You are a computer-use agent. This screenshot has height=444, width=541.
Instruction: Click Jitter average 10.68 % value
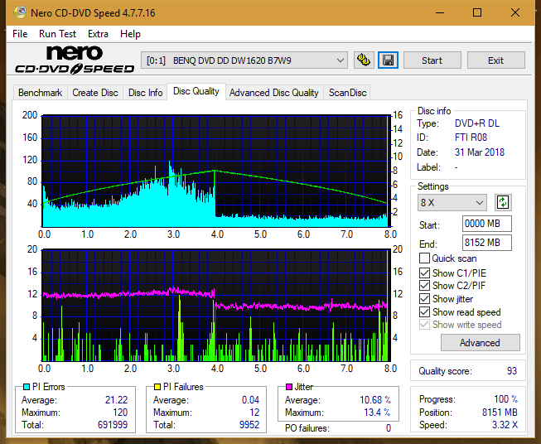[375, 400]
